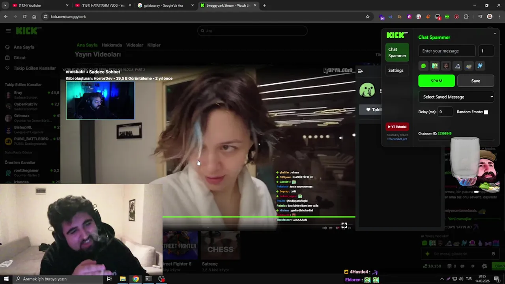Collapse chat with the arrow icon
Viewport: 505px width, 284px height.
point(360,71)
